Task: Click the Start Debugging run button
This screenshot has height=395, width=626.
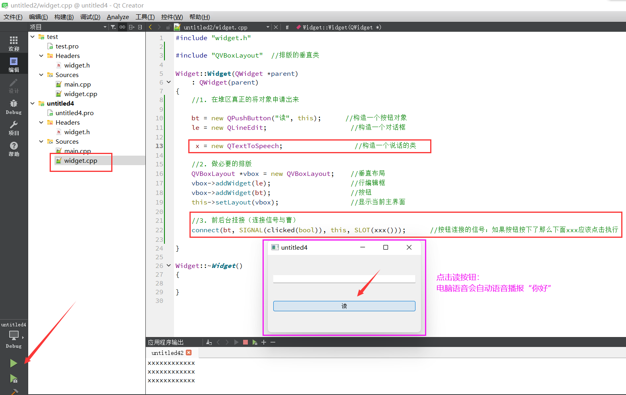Action: point(14,378)
